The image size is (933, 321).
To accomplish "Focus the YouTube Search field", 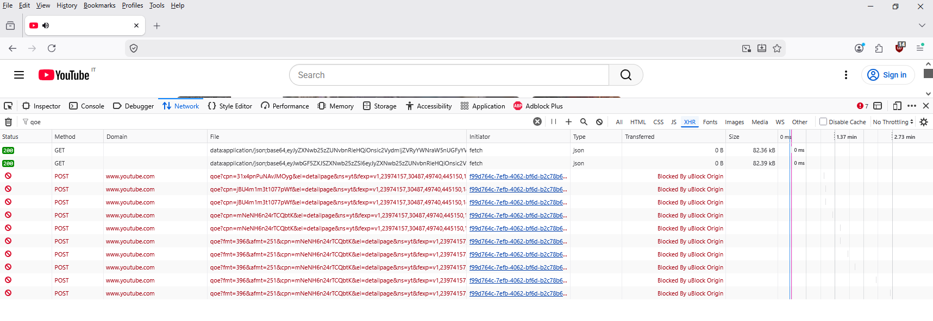I will tap(449, 75).
